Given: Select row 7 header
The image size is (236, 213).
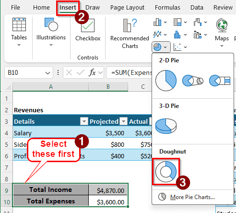Looking at the screenshot, I should coord(6,167).
